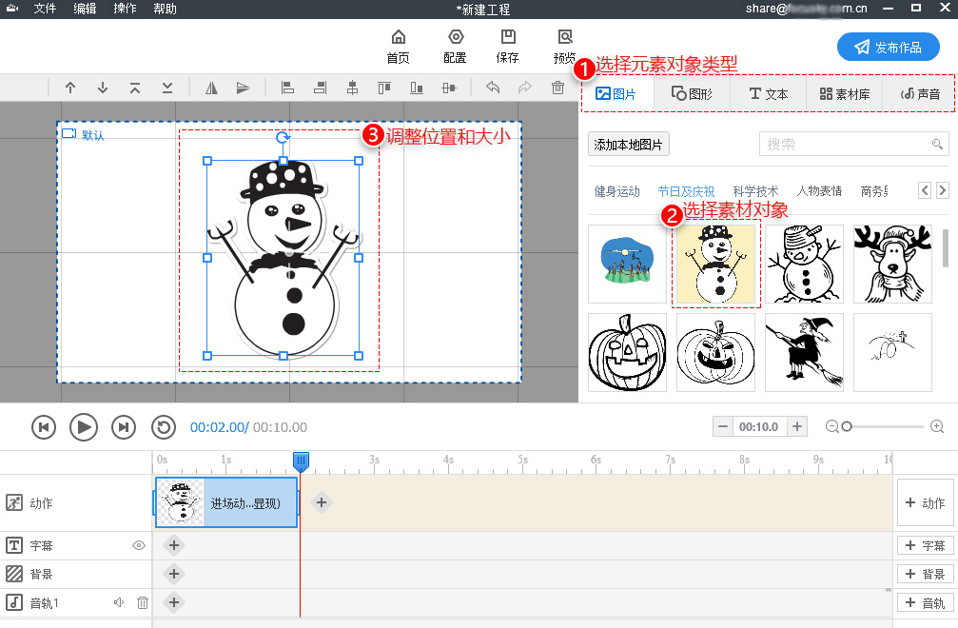Mute the 音轨1 audio track
Viewport: 958px width, 628px height.
tap(119, 603)
